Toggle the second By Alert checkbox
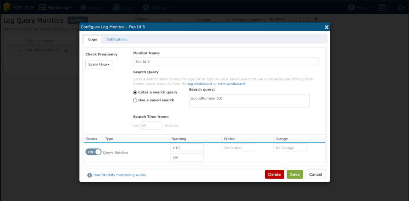 pyautogui.click(x=299, y=19)
